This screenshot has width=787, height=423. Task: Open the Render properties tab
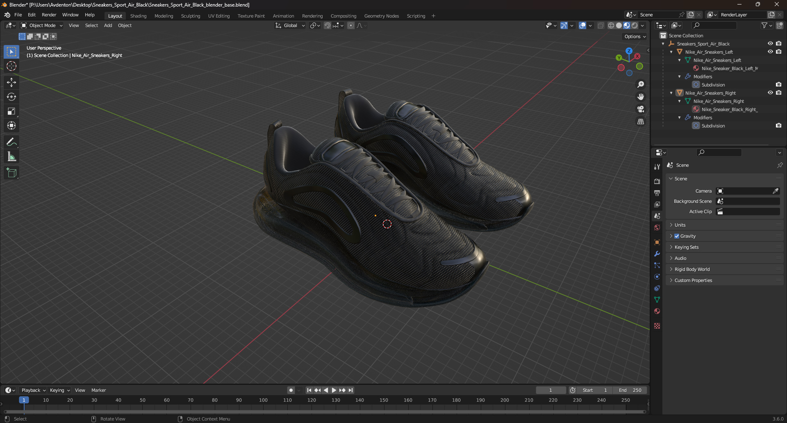point(657,181)
